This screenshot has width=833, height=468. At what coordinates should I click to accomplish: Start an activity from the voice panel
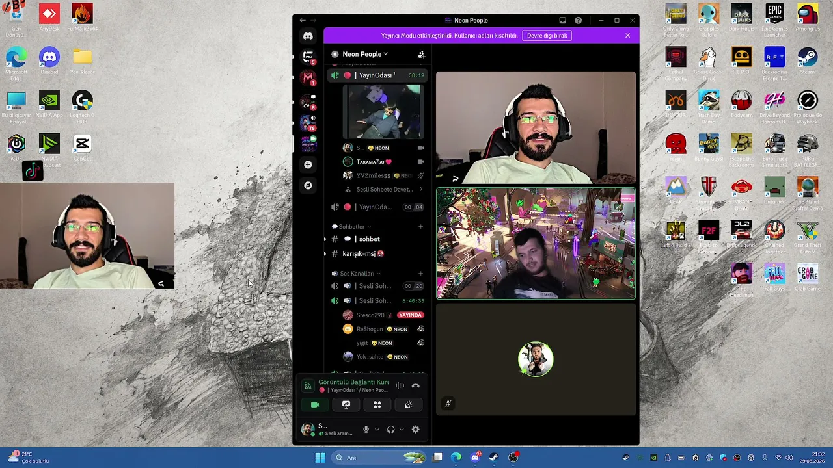click(377, 404)
